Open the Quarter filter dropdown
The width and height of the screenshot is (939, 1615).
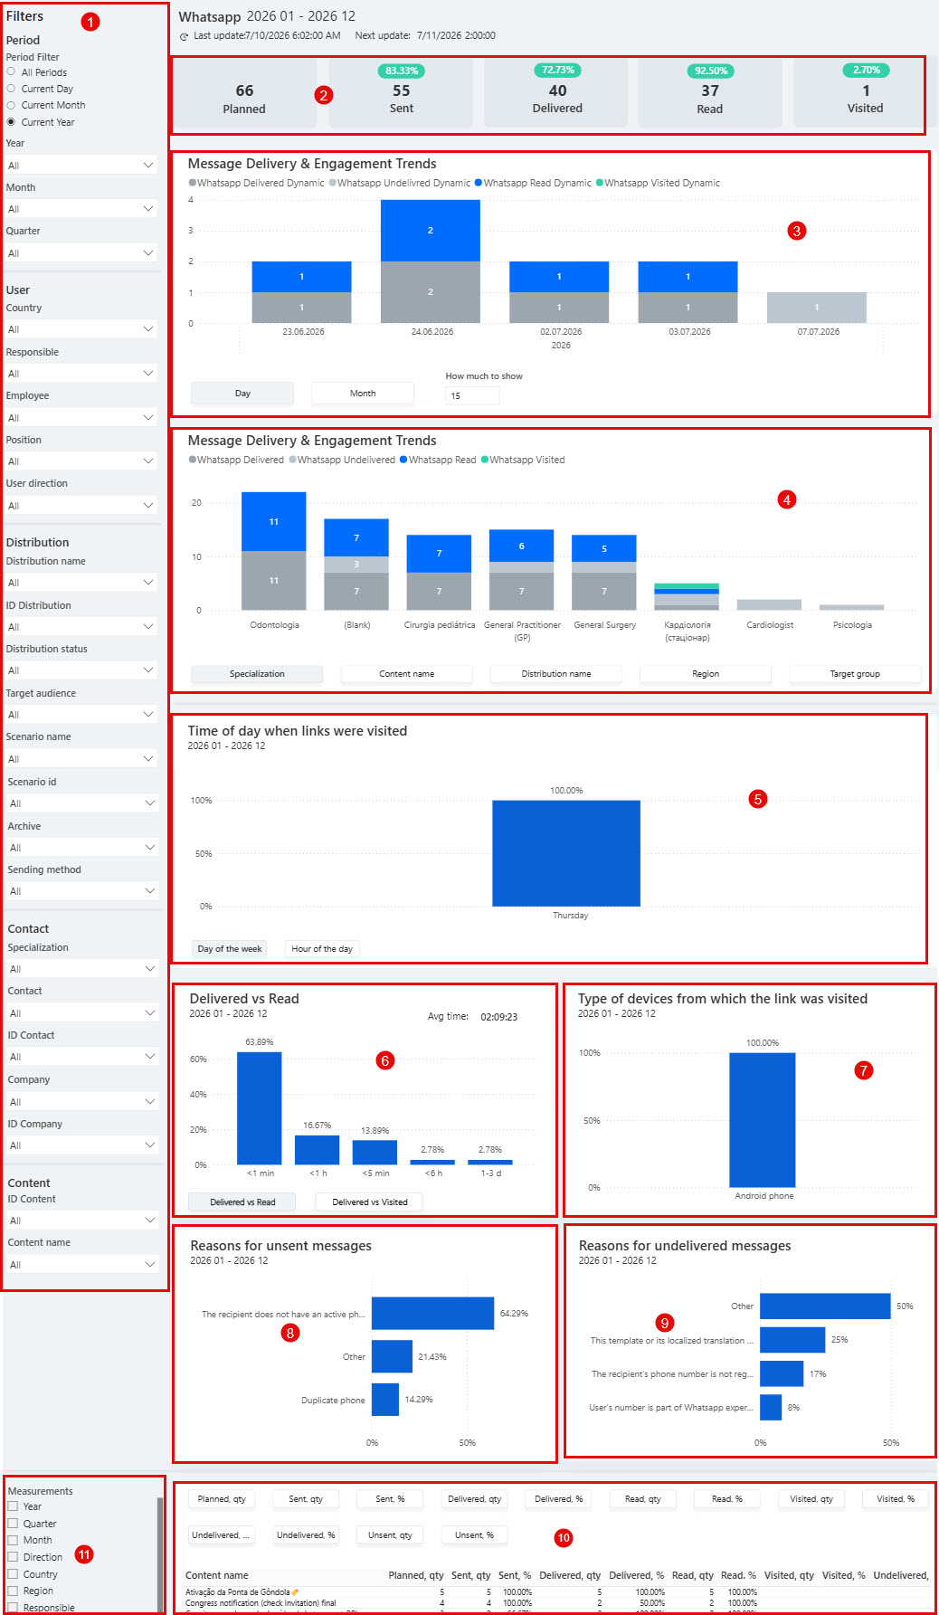pos(81,253)
